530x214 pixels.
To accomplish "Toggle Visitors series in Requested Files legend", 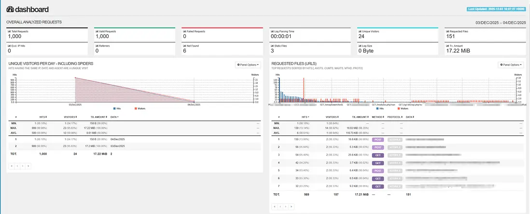I will pyautogui.click(x=402, y=108).
